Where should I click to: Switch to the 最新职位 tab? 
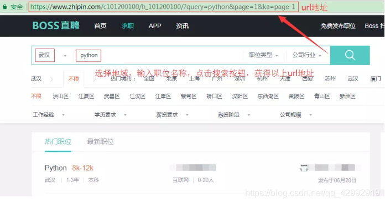[x=101, y=142]
